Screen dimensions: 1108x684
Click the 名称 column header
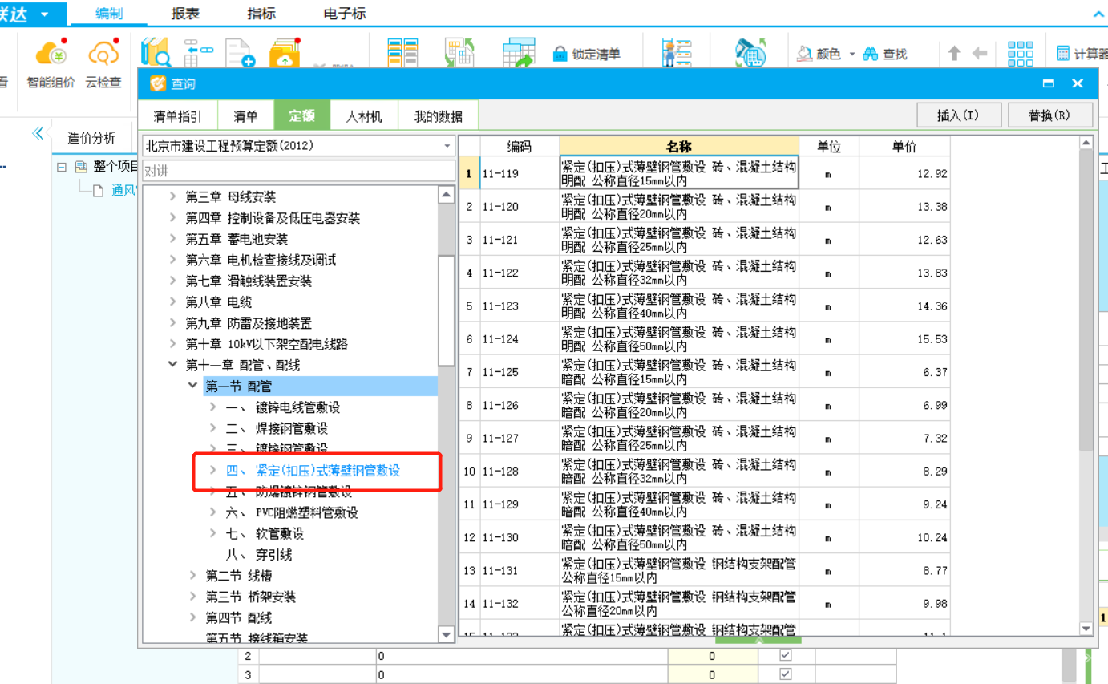[679, 147]
